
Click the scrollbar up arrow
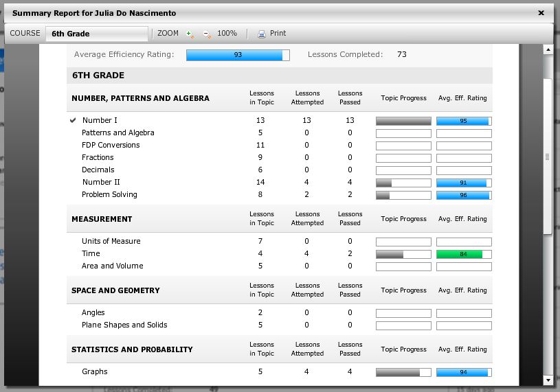point(548,49)
